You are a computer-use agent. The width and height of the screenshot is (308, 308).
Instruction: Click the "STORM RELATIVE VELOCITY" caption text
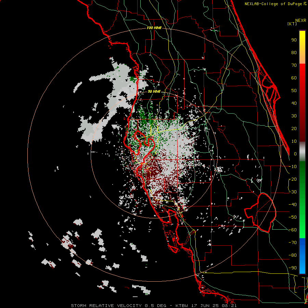click(x=106, y=306)
